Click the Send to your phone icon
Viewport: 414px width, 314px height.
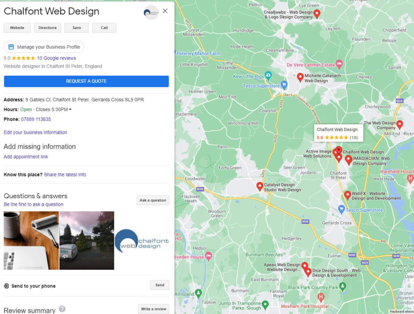tap(6, 286)
